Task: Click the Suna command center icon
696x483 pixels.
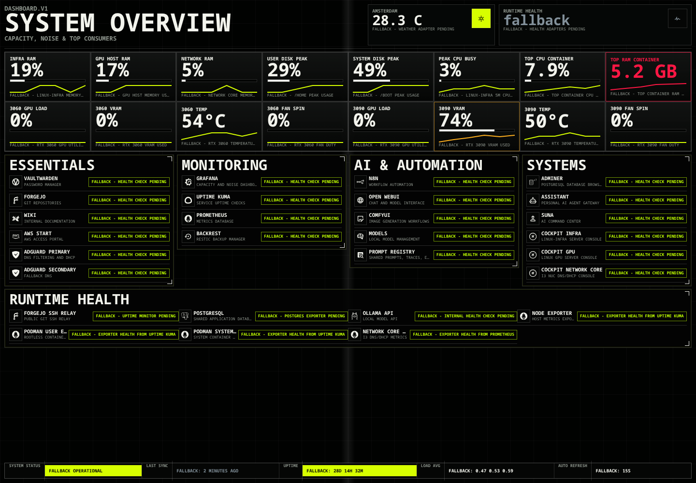Action: point(533,218)
